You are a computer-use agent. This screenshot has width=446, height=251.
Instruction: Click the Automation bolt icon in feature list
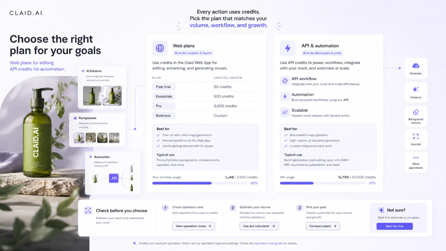(285, 97)
